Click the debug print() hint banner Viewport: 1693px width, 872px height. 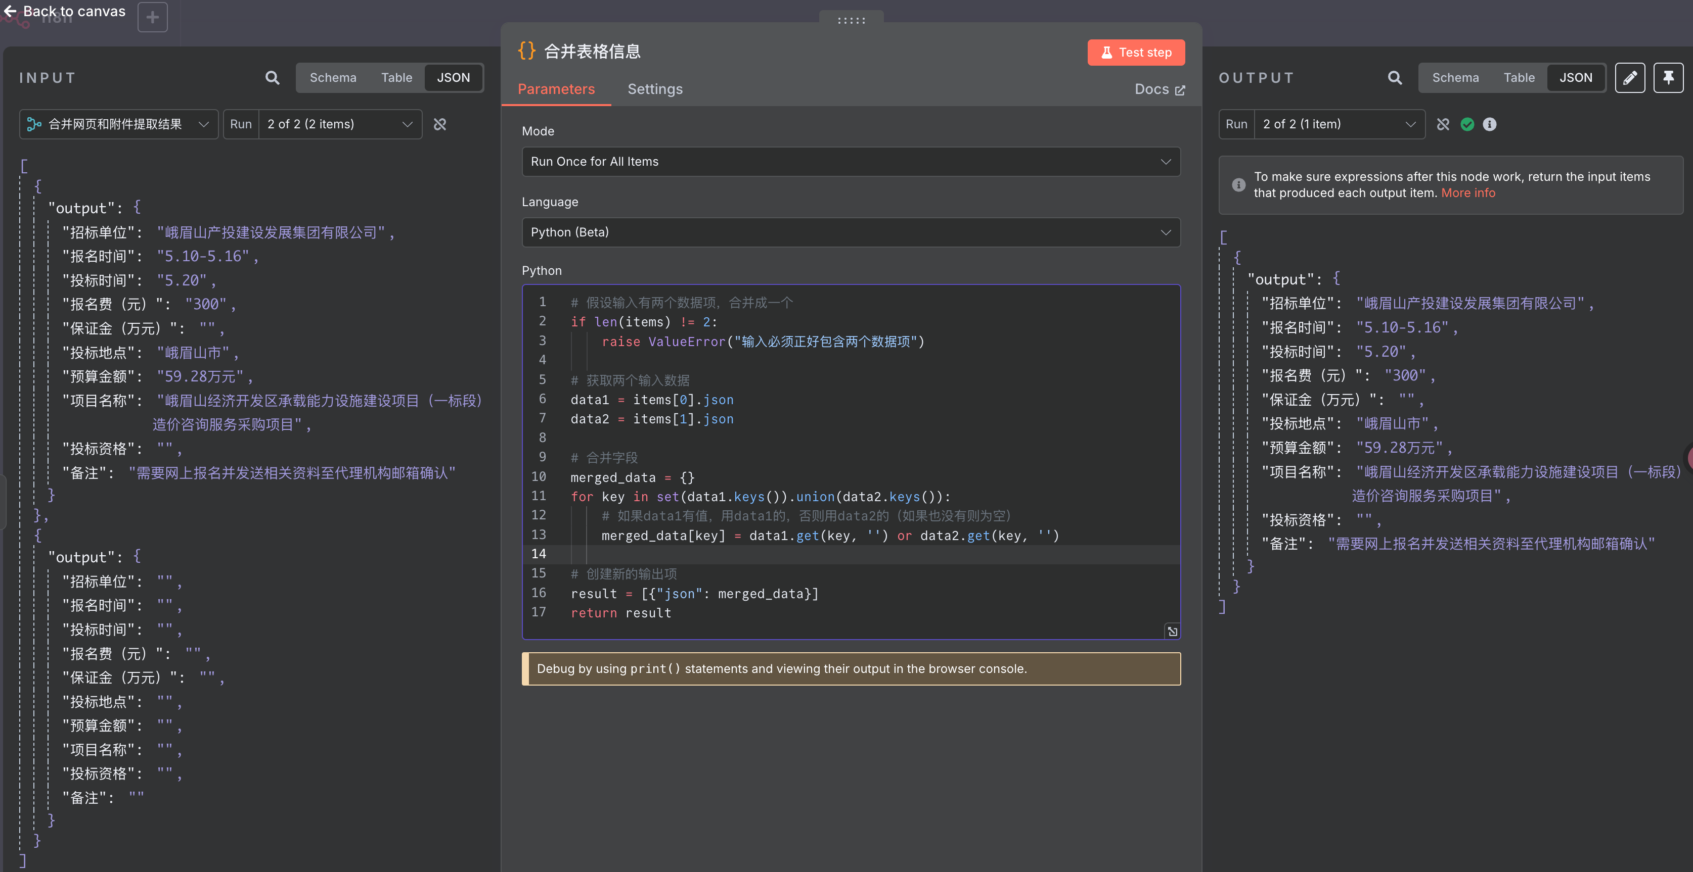tap(851, 668)
